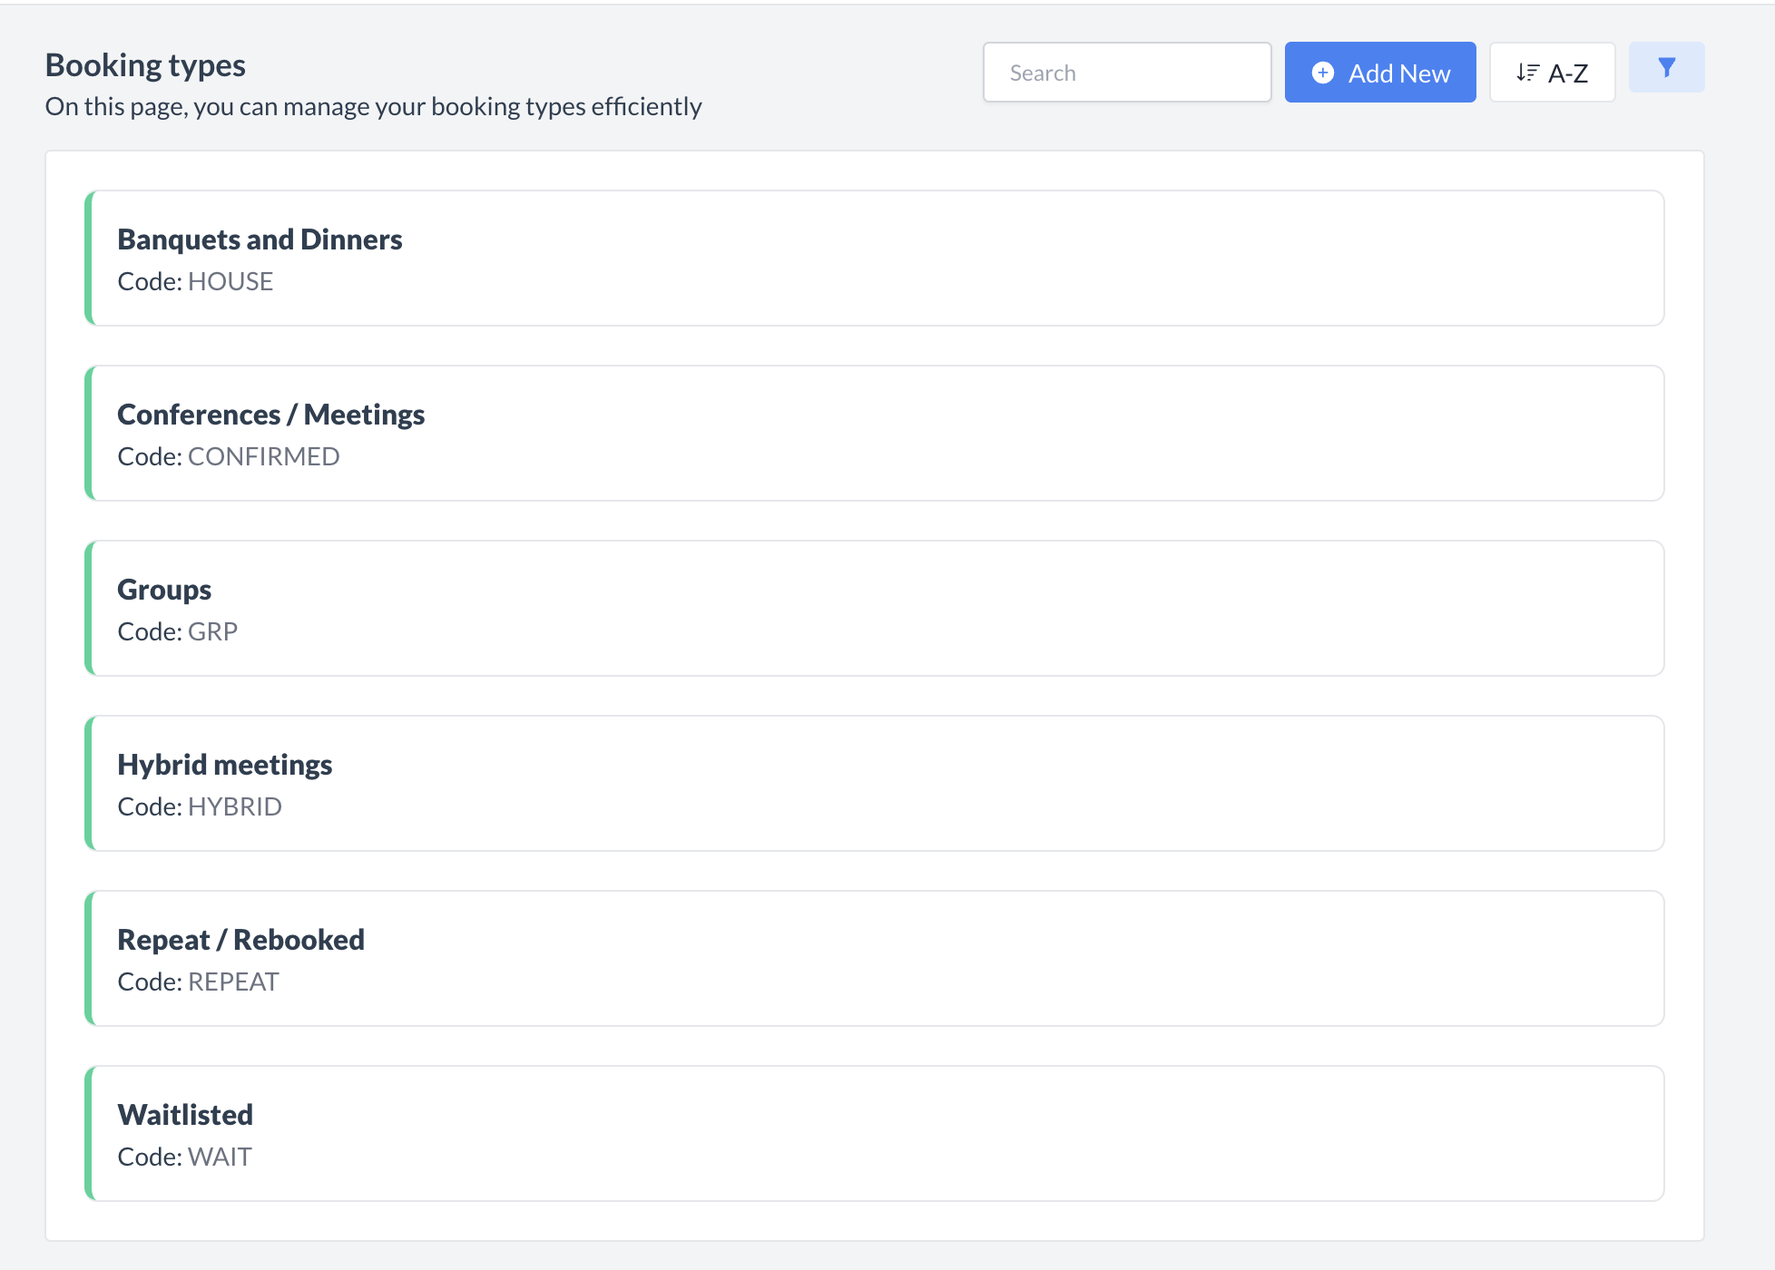Click the green accent bar on Groups card
The image size is (1775, 1270).
[90, 608]
